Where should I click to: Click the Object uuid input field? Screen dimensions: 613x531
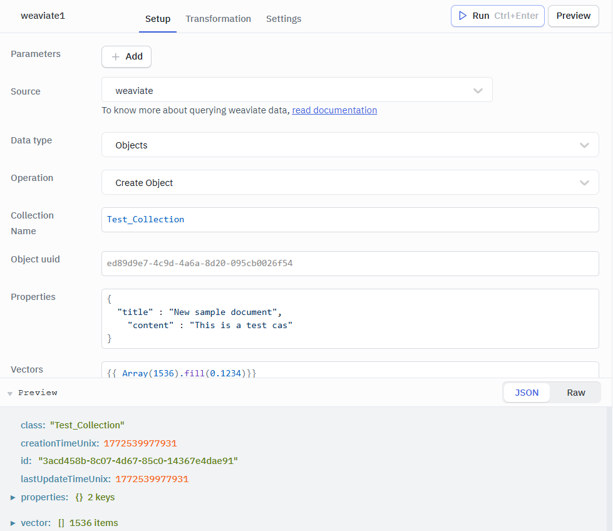pos(350,264)
